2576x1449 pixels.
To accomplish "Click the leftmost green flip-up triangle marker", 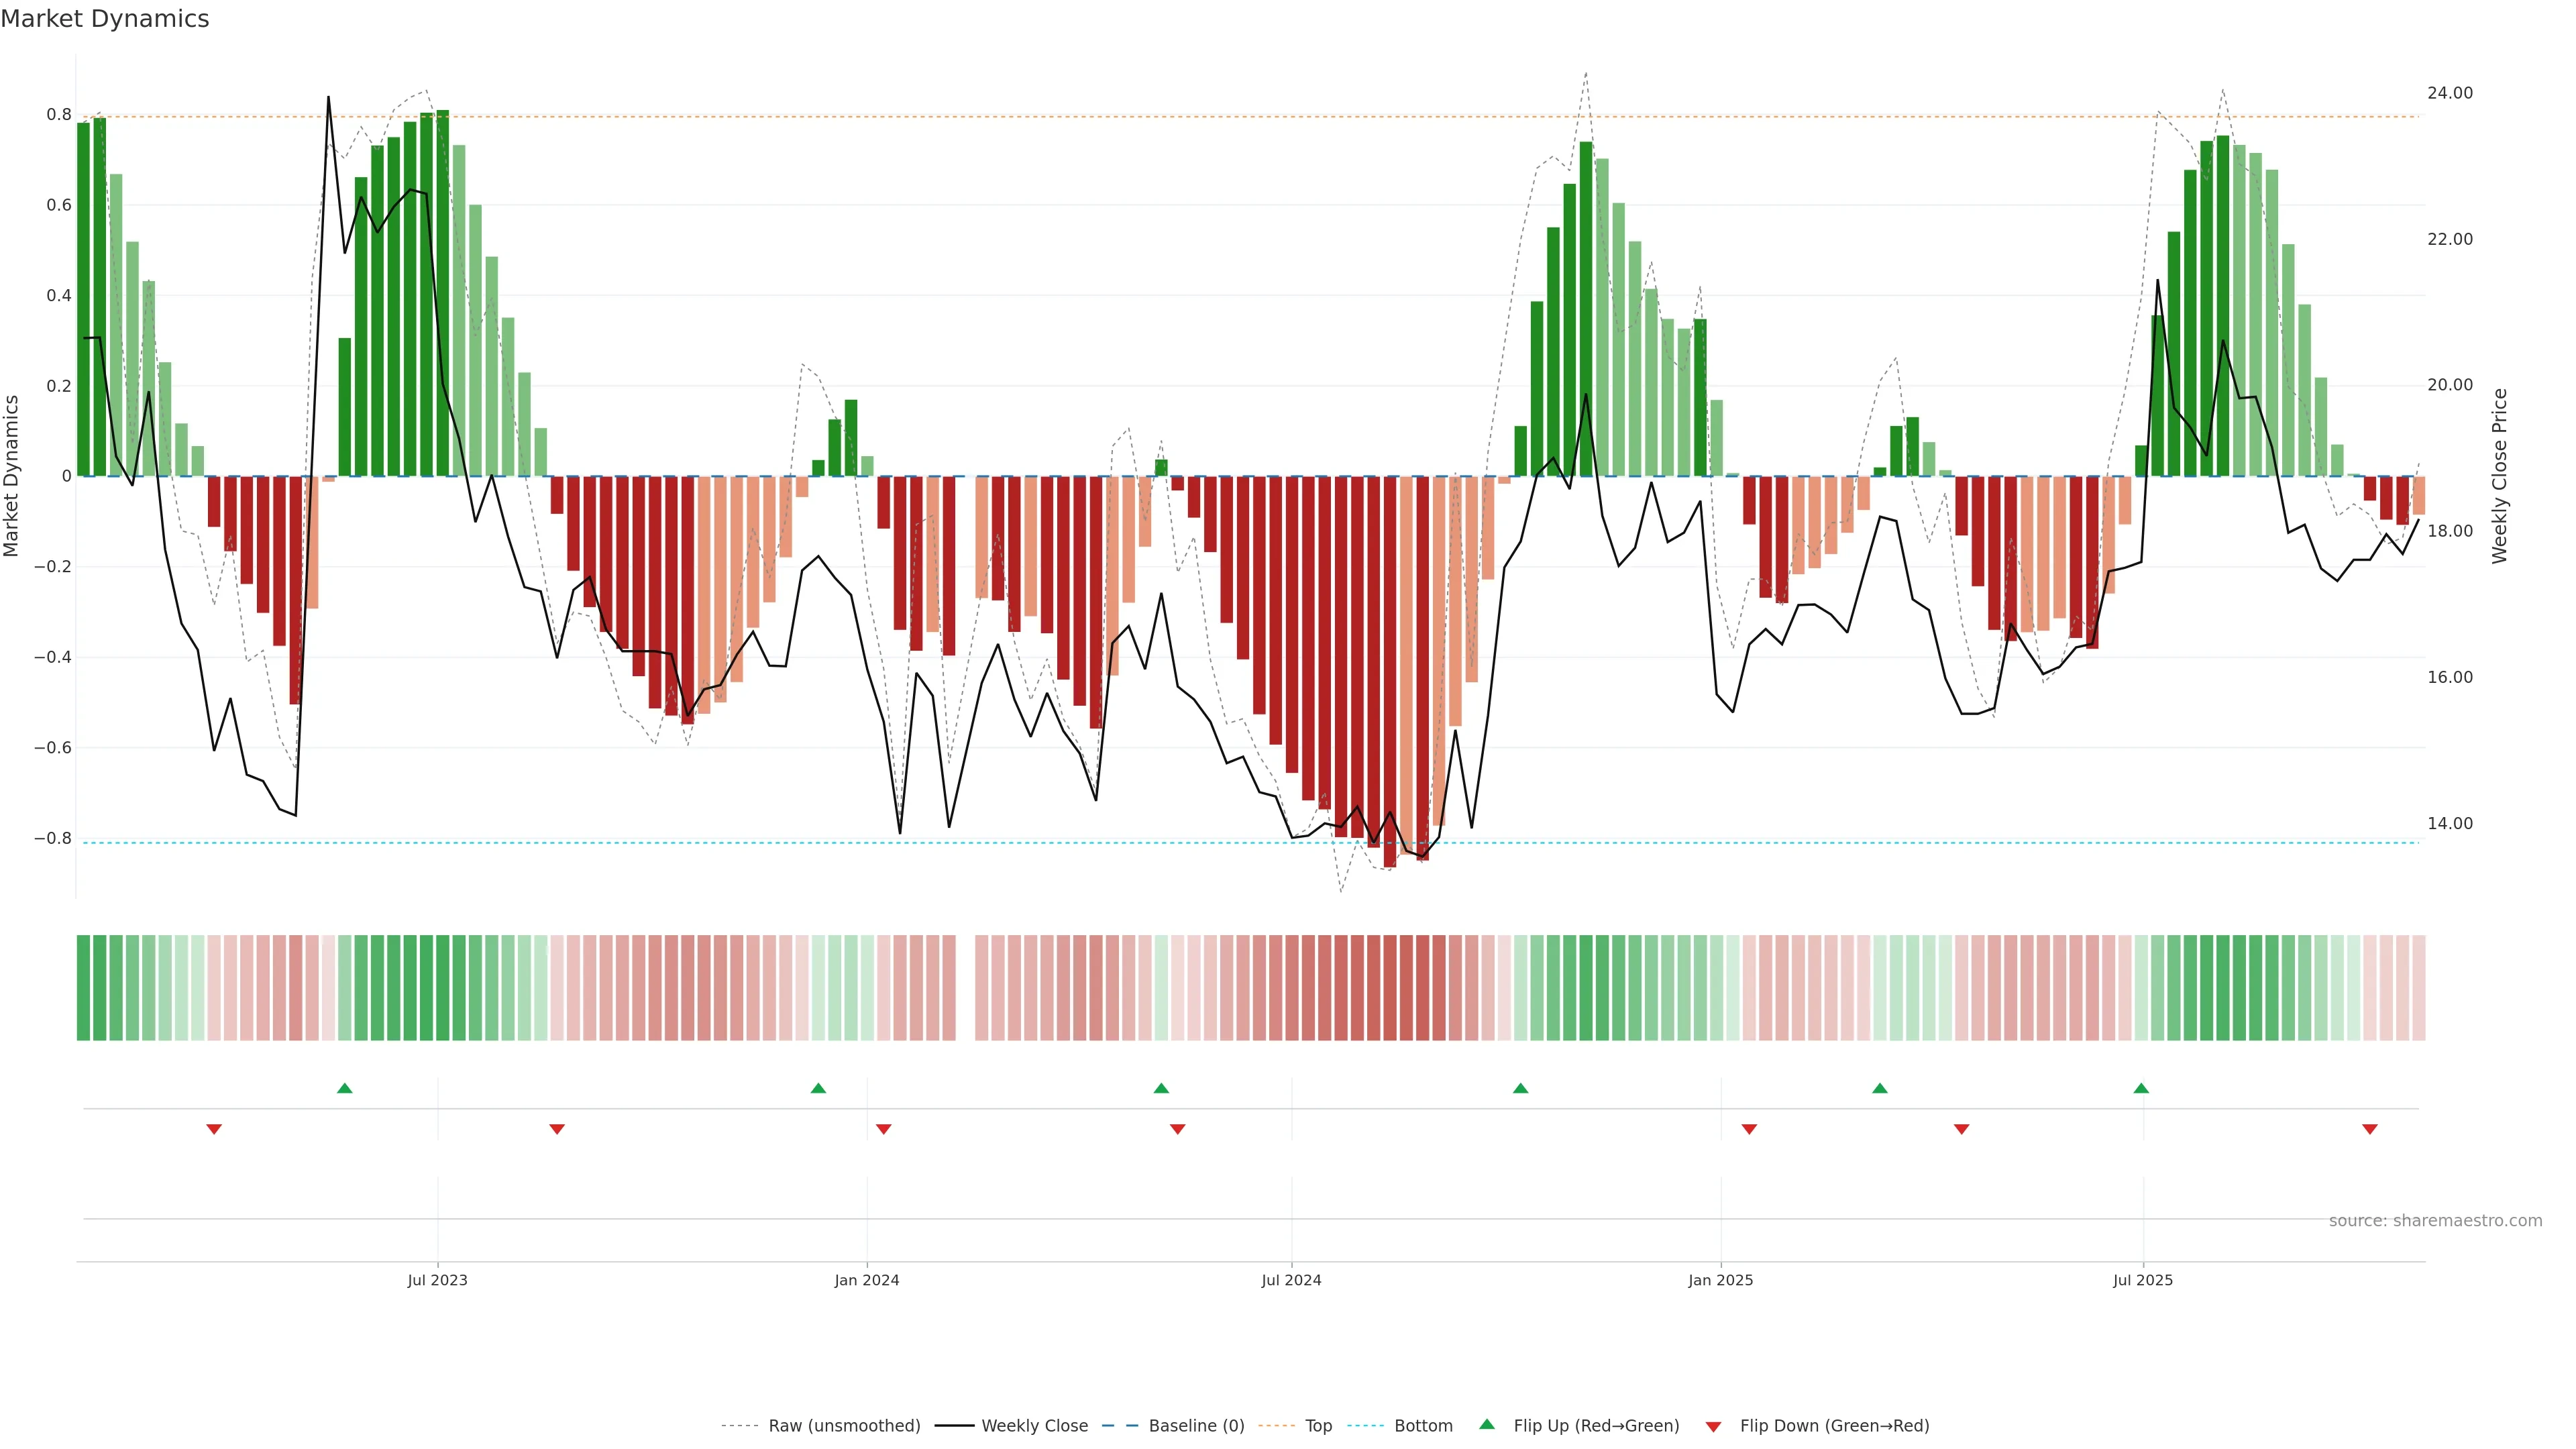I will (x=345, y=1088).
